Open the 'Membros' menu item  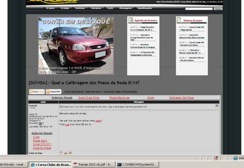tap(96, 8)
